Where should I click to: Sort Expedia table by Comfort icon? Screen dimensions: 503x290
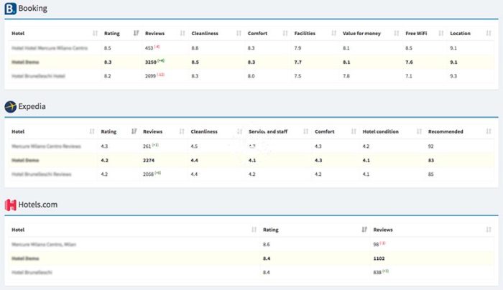pos(354,131)
